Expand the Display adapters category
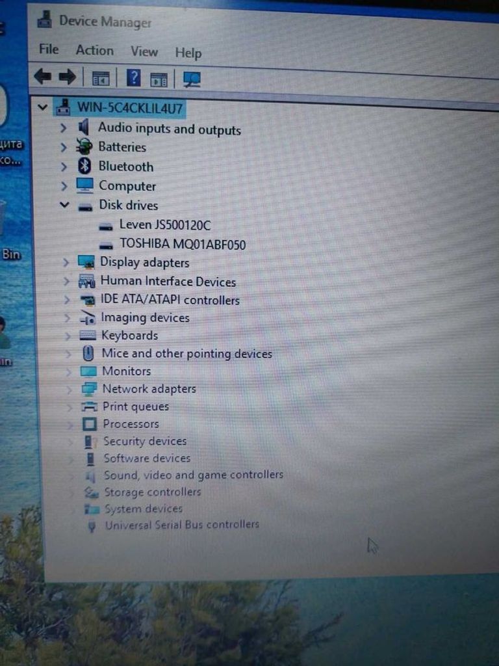The image size is (499, 666). (x=66, y=262)
